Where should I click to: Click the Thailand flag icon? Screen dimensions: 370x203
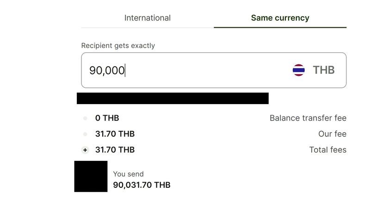(298, 70)
